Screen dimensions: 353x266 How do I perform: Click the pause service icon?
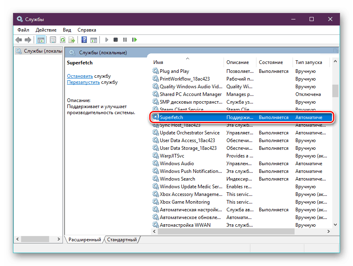125,40
